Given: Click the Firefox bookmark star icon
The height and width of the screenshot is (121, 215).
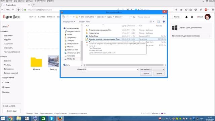Looking at the screenshot, I should pos(186,10).
